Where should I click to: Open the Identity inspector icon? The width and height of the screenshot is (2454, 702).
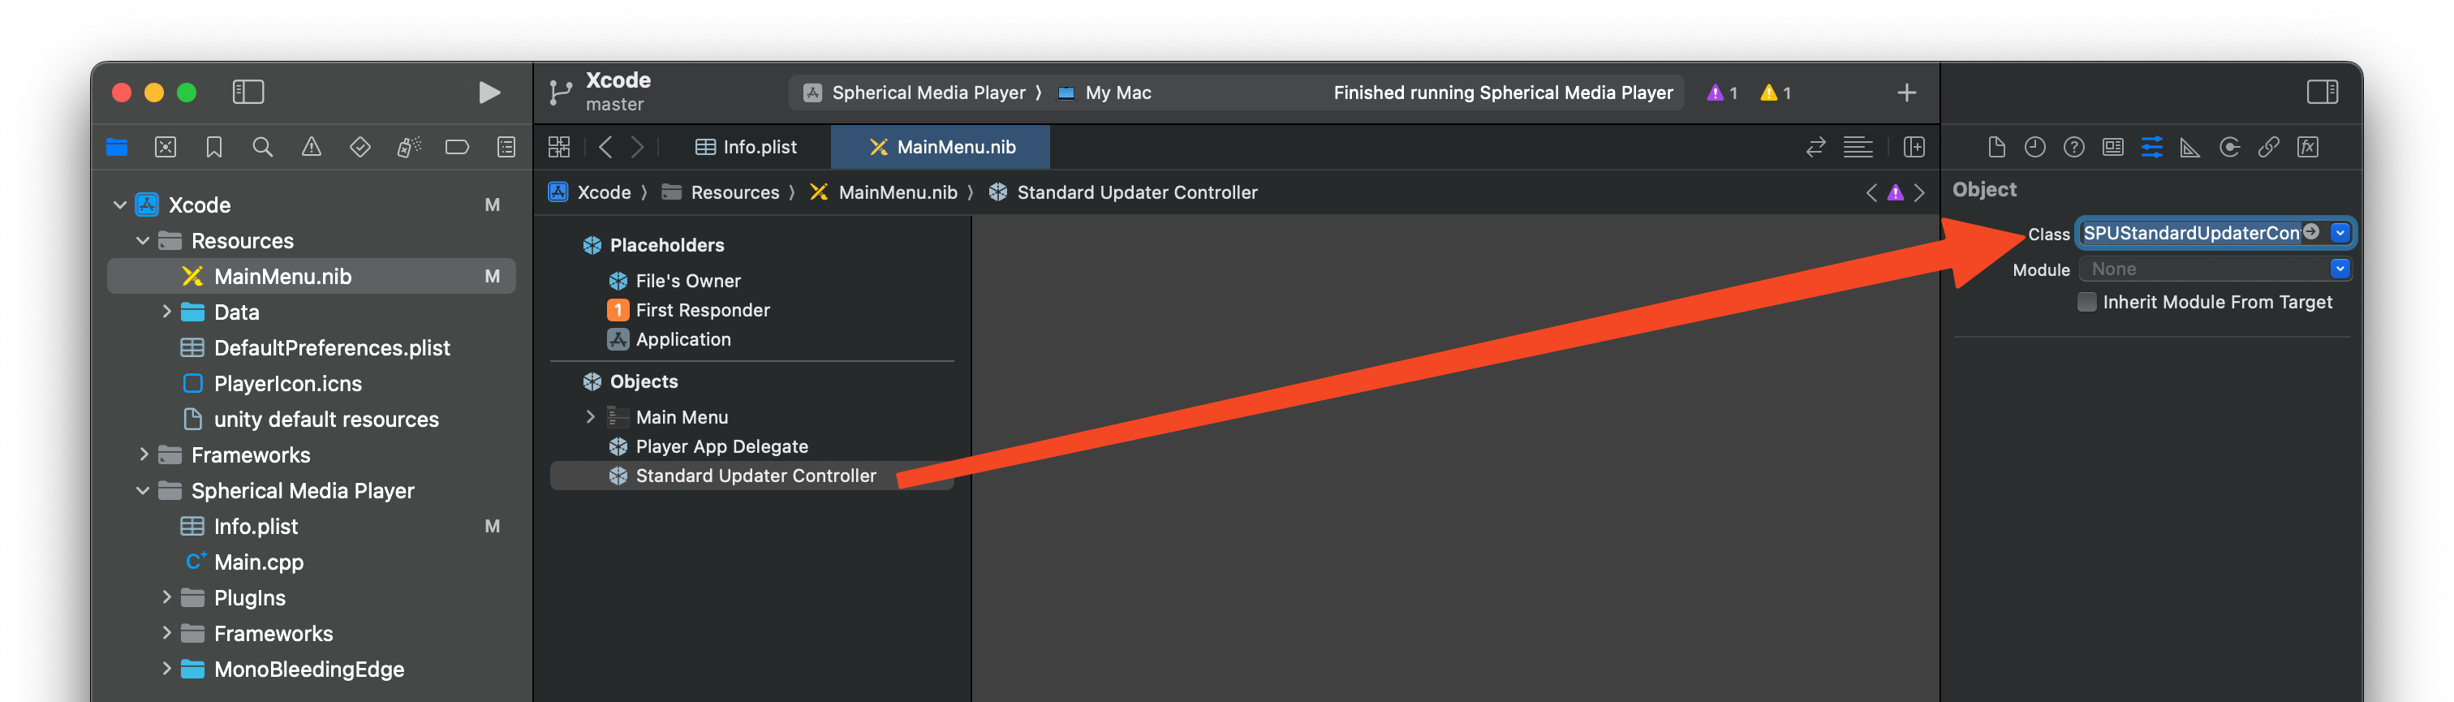pyautogui.click(x=2112, y=148)
